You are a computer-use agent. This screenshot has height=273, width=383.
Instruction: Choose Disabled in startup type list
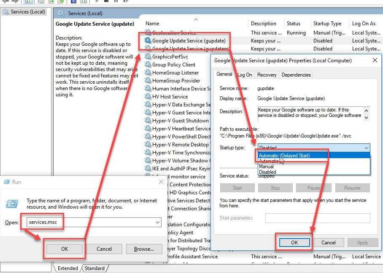tap(314, 172)
